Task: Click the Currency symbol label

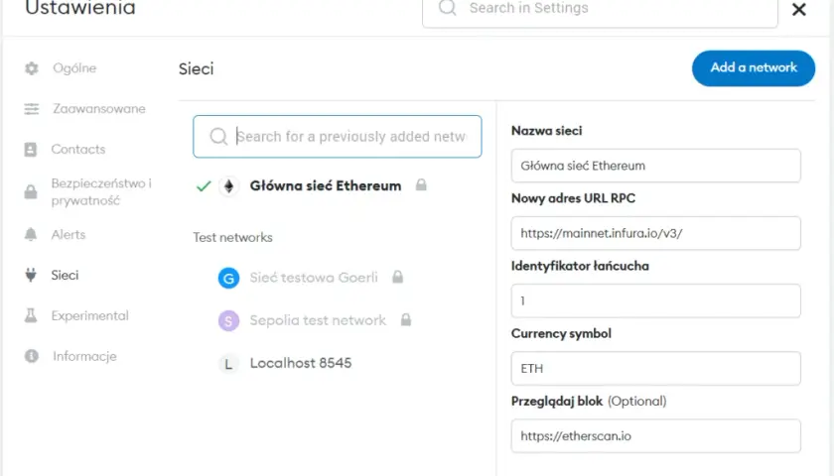Action: (x=561, y=333)
